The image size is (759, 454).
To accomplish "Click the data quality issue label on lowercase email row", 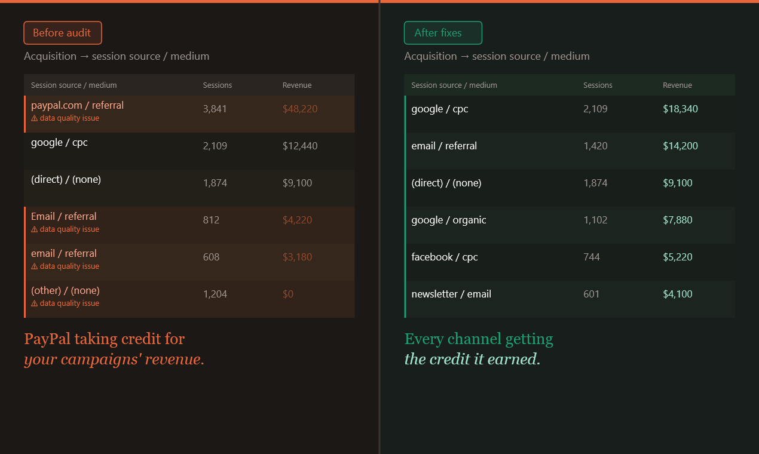I will coord(70,266).
